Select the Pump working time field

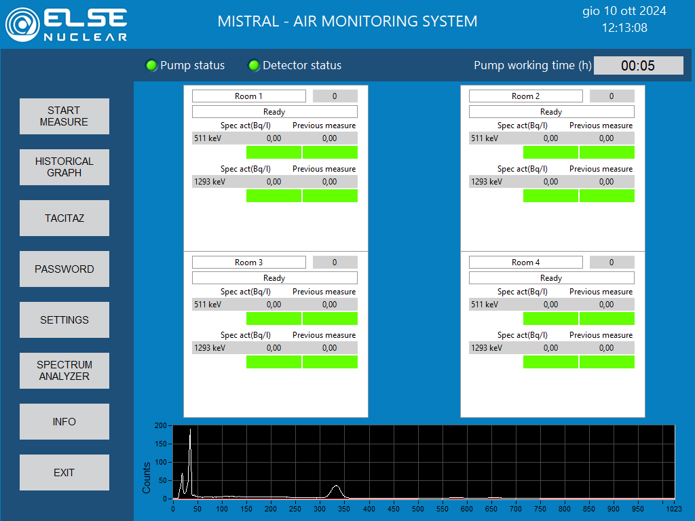click(x=638, y=66)
